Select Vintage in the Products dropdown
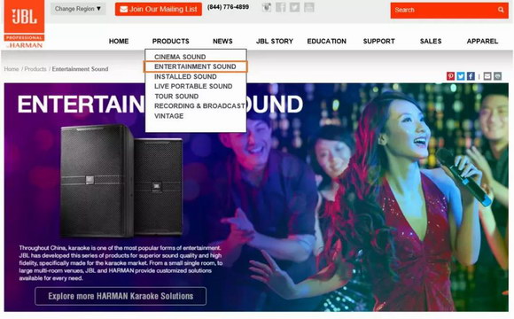Screen dimensions: 514x319 pos(168,116)
